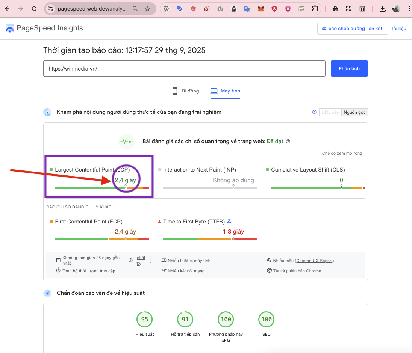Open the 'Chrome UX Report' link
412x353 pixels.
(314, 261)
